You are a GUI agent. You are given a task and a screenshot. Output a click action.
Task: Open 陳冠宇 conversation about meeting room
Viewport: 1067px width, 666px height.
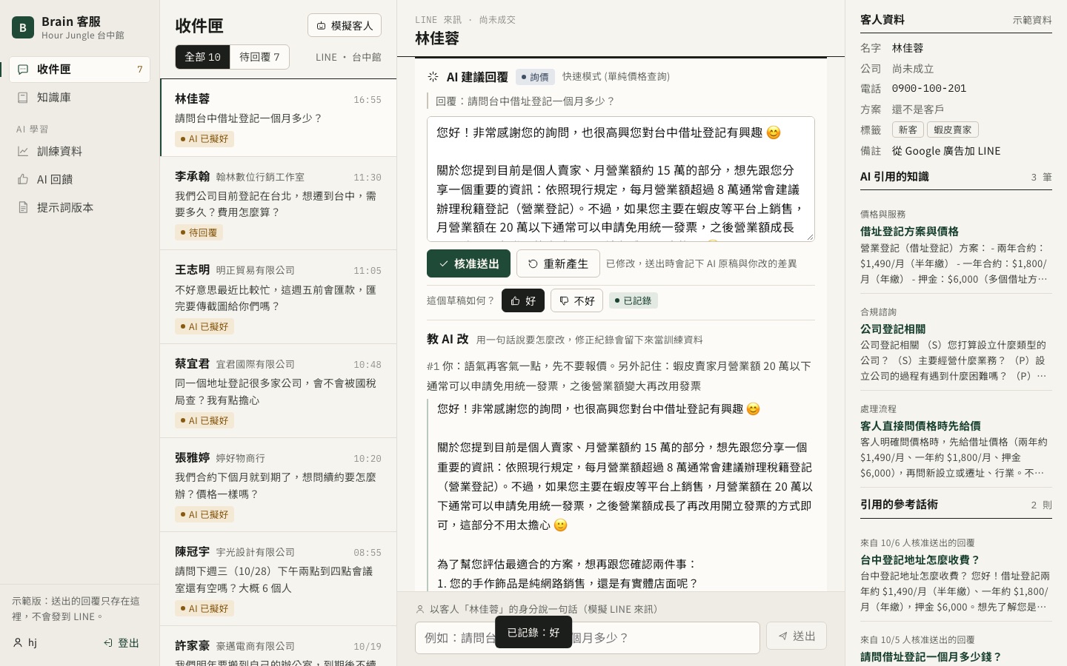coord(279,579)
